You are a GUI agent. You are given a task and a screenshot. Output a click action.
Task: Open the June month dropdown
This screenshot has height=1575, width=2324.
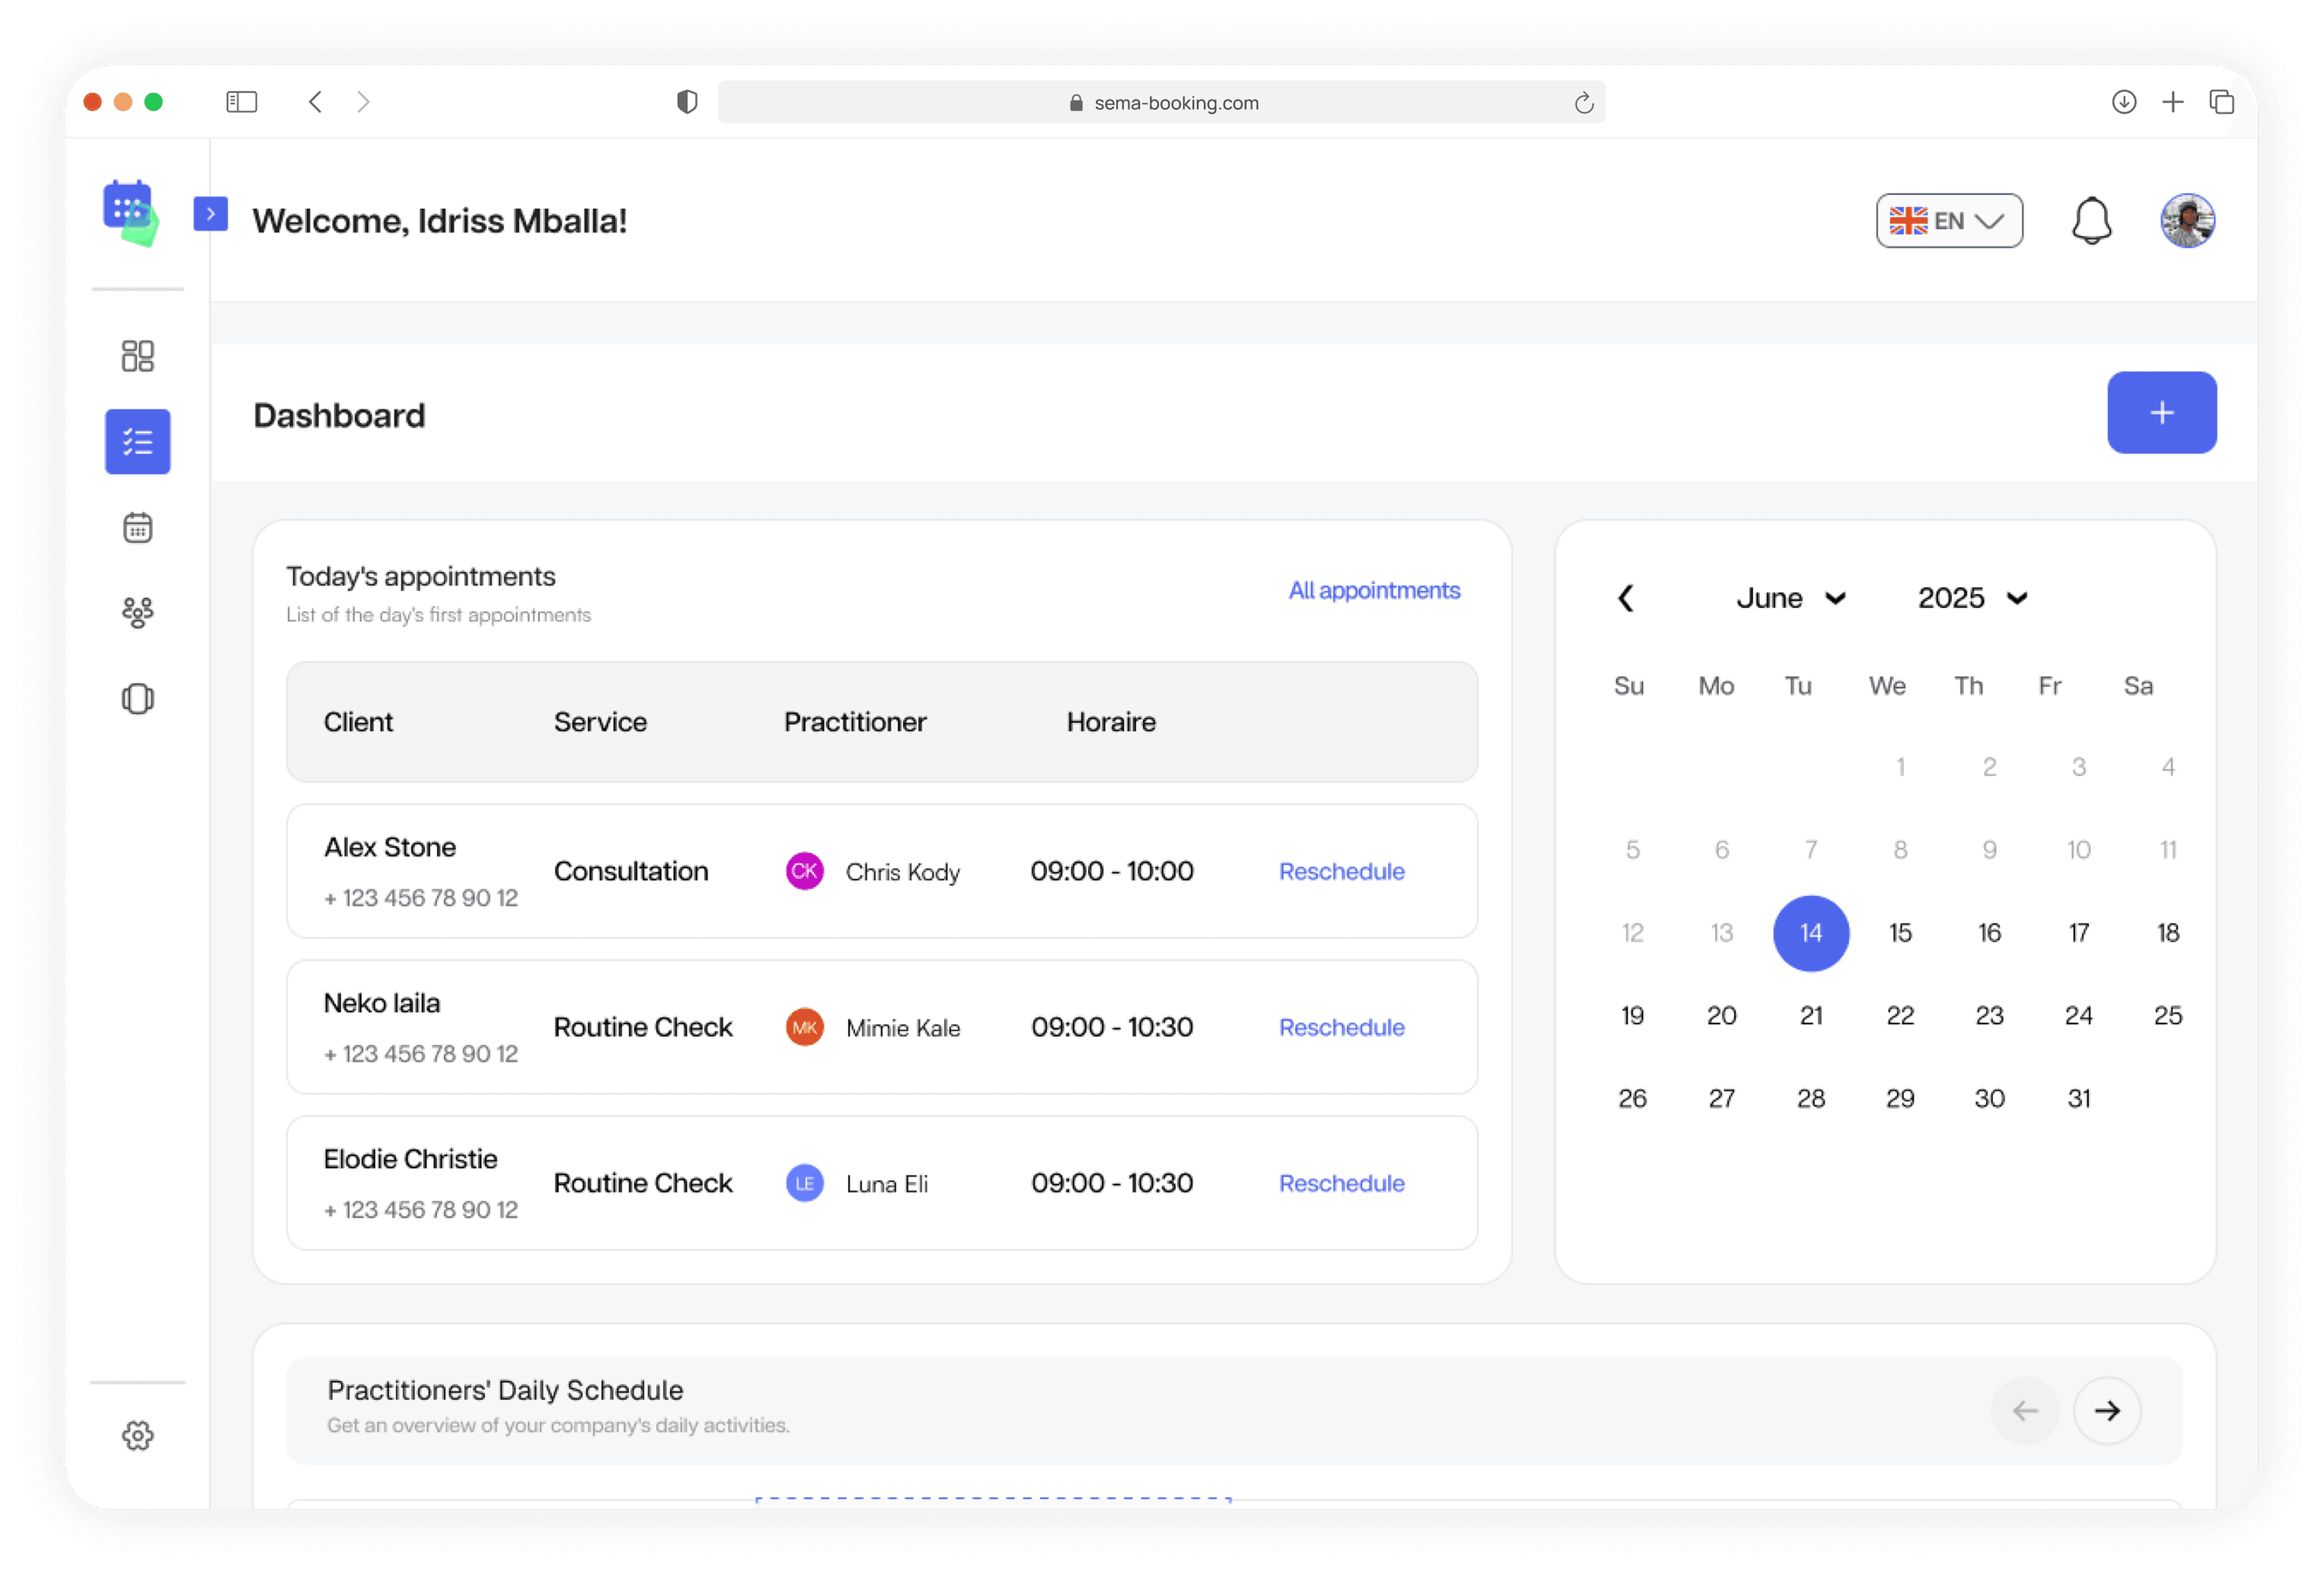(x=1791, y=598)
